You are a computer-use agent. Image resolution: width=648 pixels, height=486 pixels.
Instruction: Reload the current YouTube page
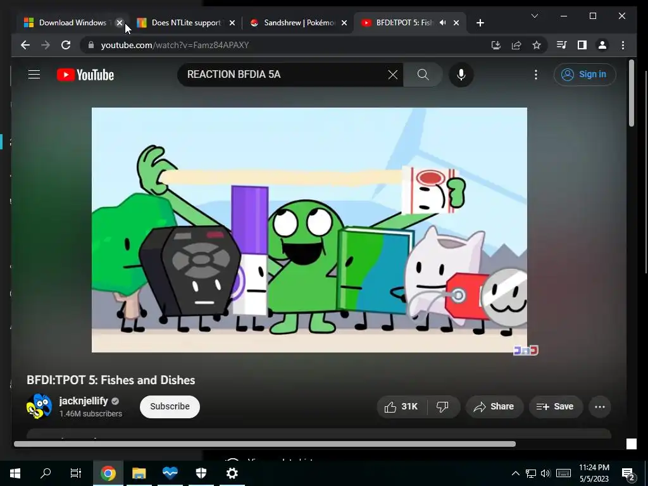(x=66, y=45)
